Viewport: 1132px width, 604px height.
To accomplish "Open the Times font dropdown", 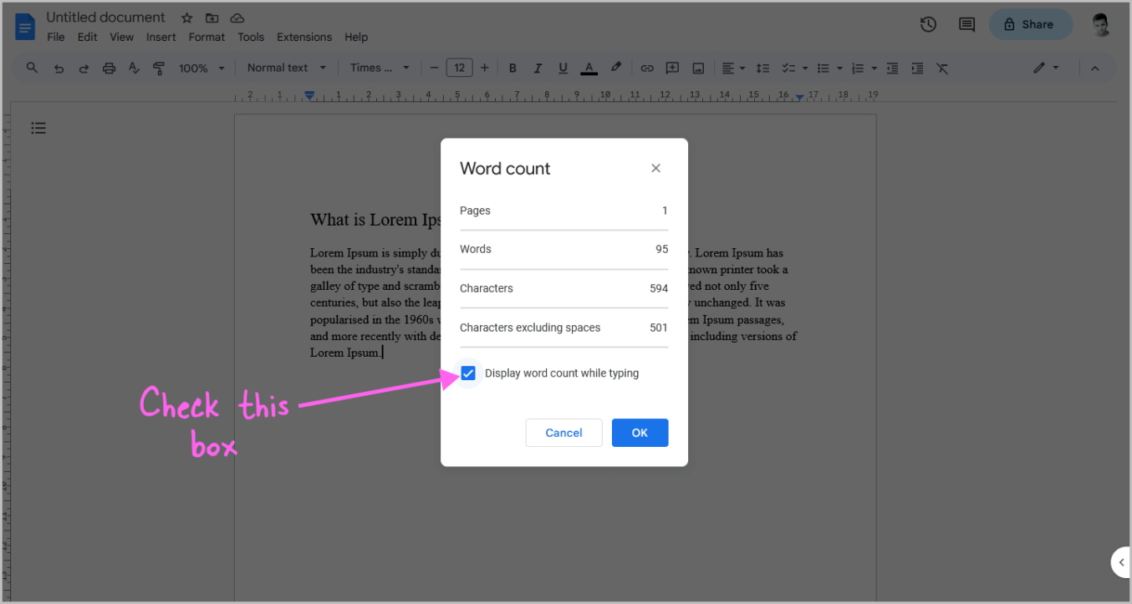I will [x=380, y=68].
